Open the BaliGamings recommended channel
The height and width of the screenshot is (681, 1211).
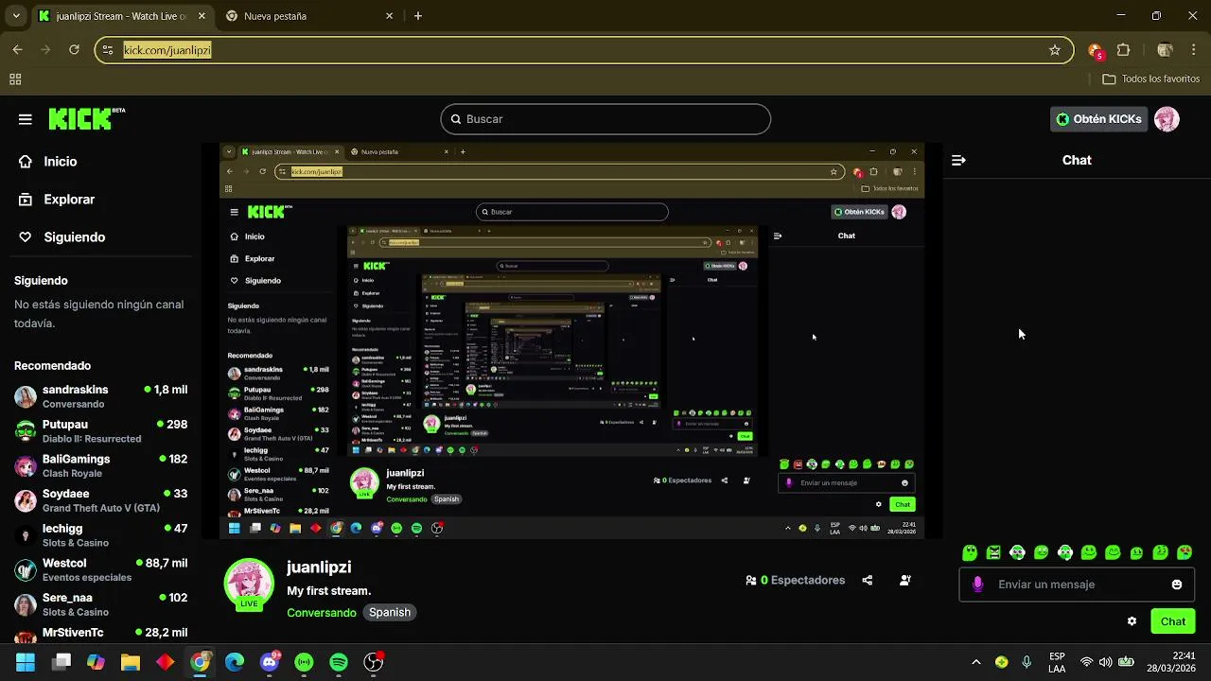click(101, 466)
